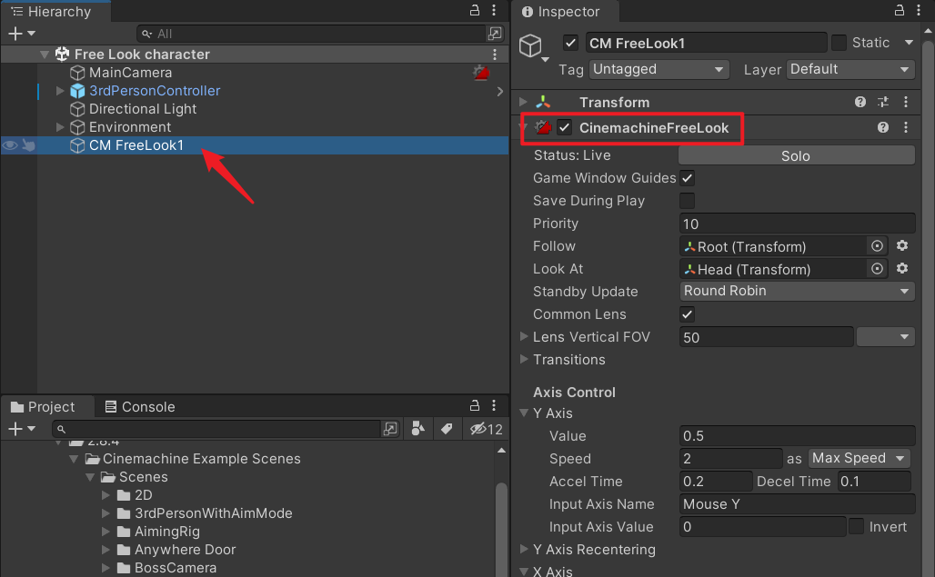
Task: Open Speed mode Max Speed dropdown
Action: coord(860,459)
